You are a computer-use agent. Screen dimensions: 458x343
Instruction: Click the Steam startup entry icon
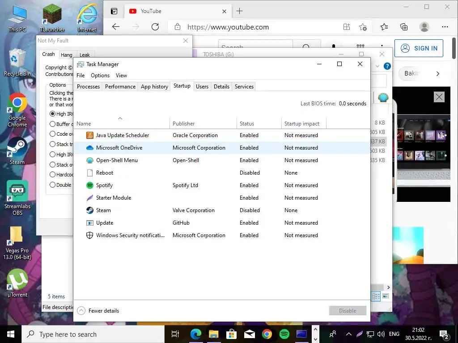tap(90, 210)
